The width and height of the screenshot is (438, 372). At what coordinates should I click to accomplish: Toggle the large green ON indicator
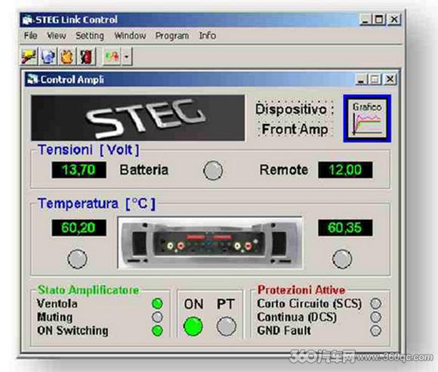(x=193, y=326)
